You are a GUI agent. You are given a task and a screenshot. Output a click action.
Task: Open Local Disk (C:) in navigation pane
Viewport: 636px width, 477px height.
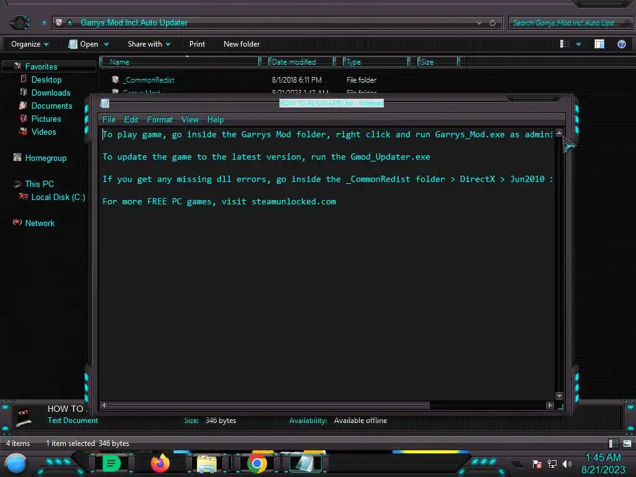(58, 197)
